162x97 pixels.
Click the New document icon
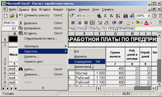tap(6, 16)
